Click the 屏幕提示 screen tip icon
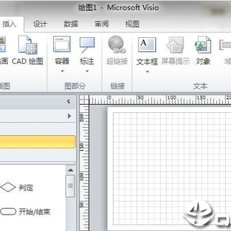This screenshot has height=231, width=231. 175,45
